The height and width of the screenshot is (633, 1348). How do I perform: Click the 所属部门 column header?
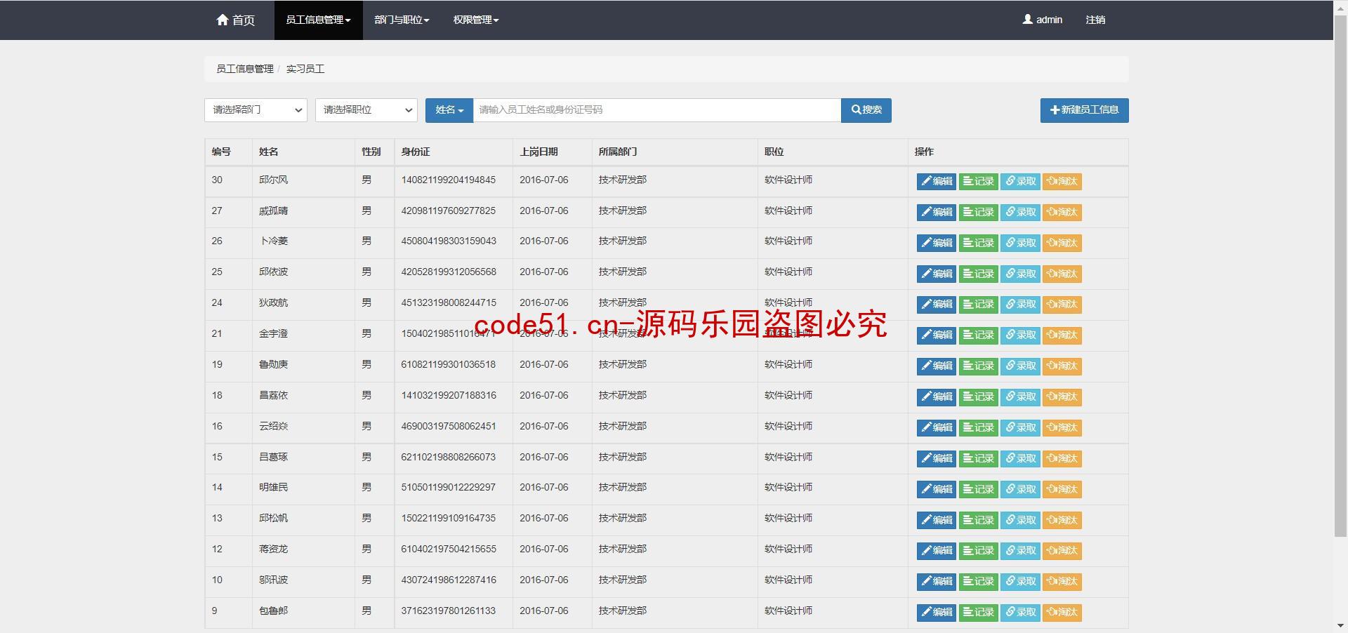coord(618,152)
